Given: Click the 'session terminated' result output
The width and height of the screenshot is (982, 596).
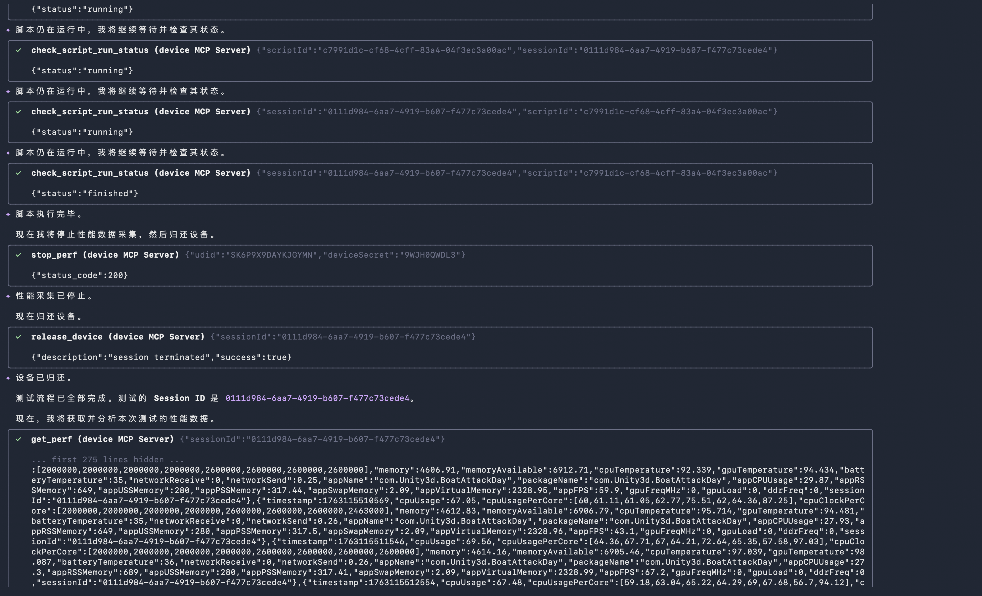Looking at the screenshot, I should pyautogui.click(x=161, y=357).
